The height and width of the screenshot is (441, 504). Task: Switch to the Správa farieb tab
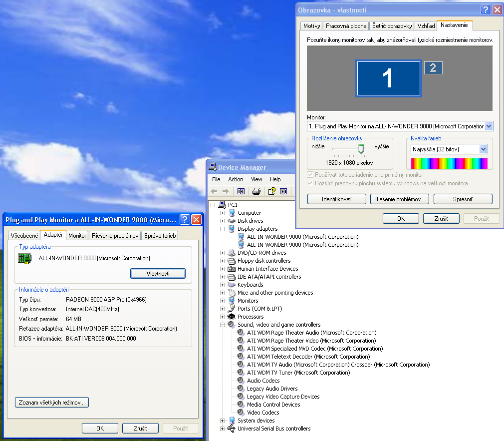159,236
